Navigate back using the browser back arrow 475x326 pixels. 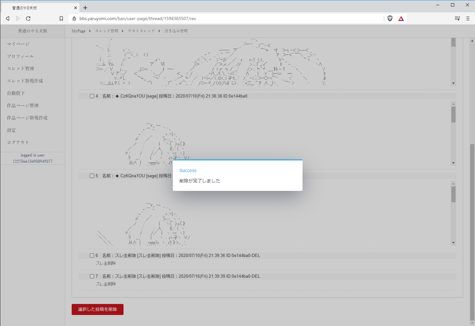[x=7, y=18]
